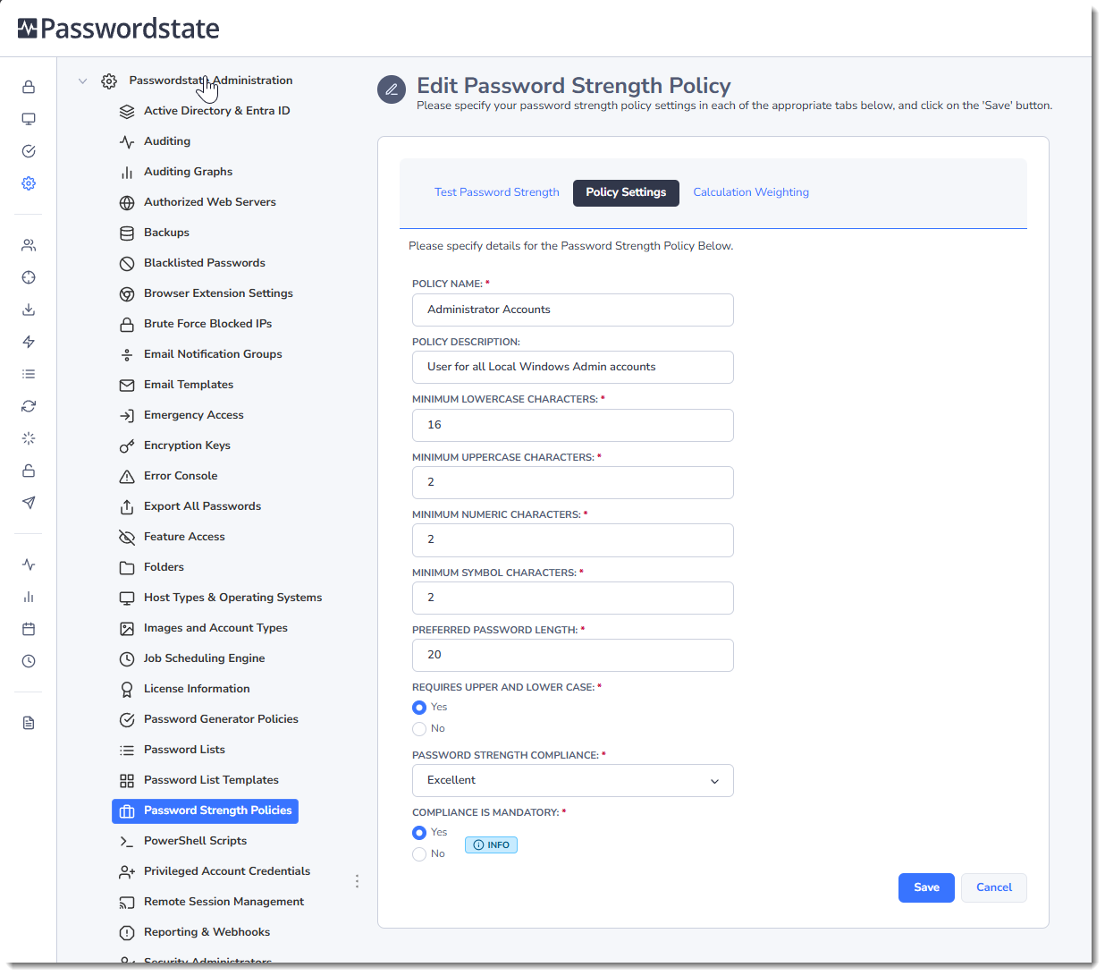Click the pencil icon beside Edit Password Strength Policy
This screenshot has height=976, width=1105.
[392, 89]
